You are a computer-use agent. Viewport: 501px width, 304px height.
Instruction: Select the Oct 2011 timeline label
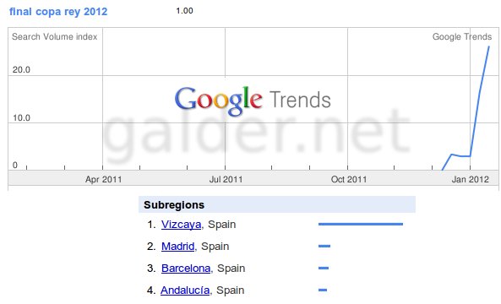coord(349,180)
